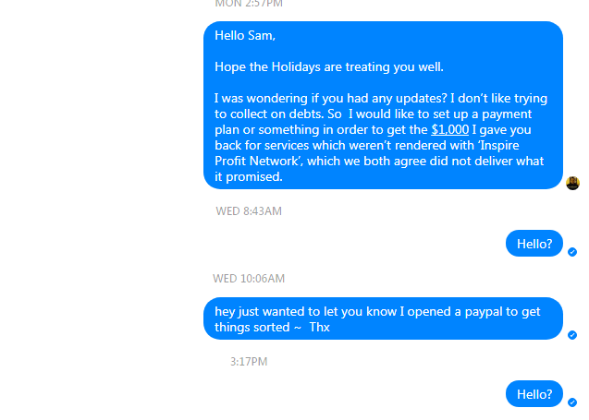Click the WED 8:43AM timestamp
The height and width of the screenshot is (420, 589).
pos(249,211)
